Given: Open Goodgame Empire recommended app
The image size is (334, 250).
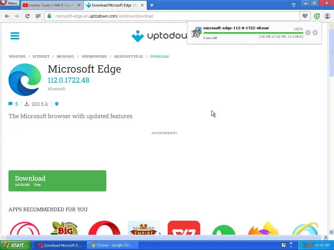Looking at the screenshot, I should point(144,228).
